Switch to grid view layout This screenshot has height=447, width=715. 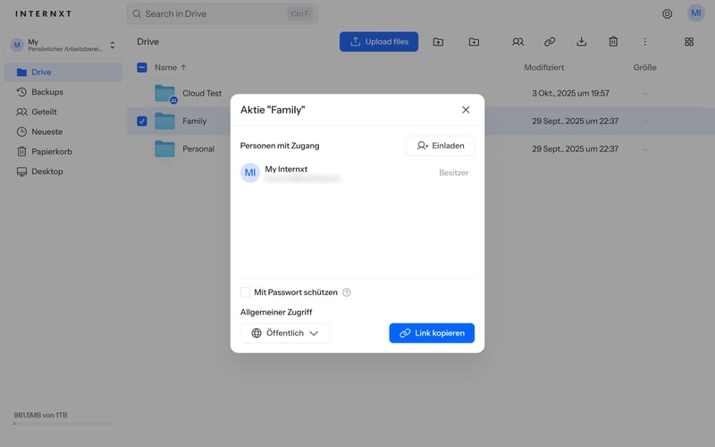[689, 42]
